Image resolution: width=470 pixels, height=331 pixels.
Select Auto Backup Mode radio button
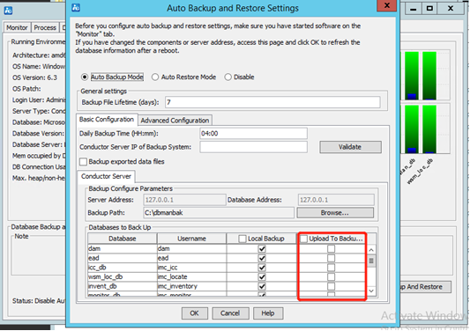[85, 77]
